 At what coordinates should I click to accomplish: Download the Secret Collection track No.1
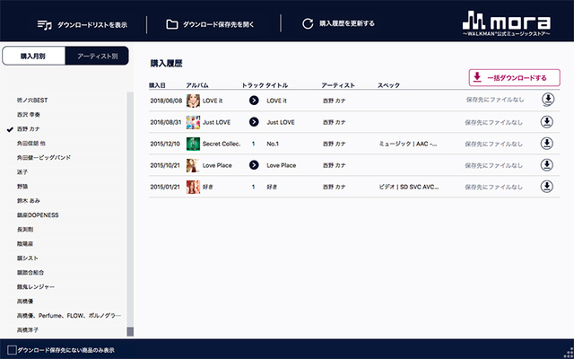[547, 143]
